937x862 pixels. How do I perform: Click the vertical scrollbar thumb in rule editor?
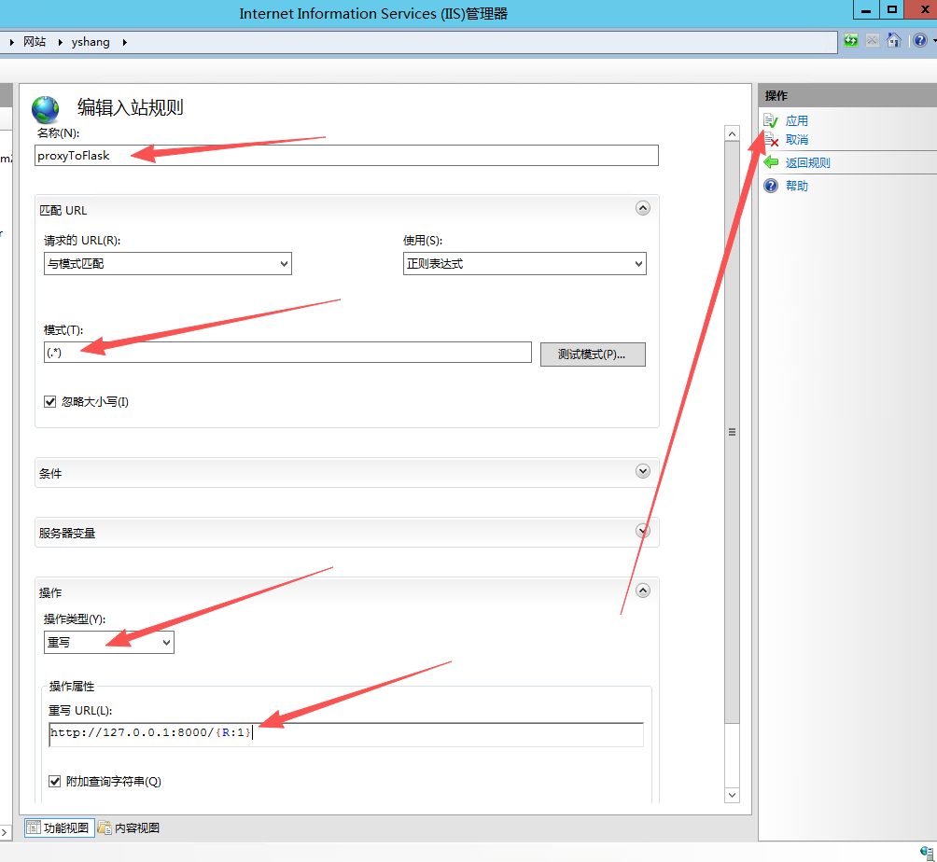click(732, 432)
